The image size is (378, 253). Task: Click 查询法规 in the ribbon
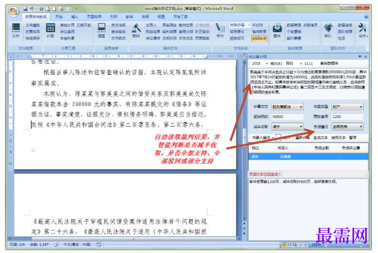coord(118,25)
